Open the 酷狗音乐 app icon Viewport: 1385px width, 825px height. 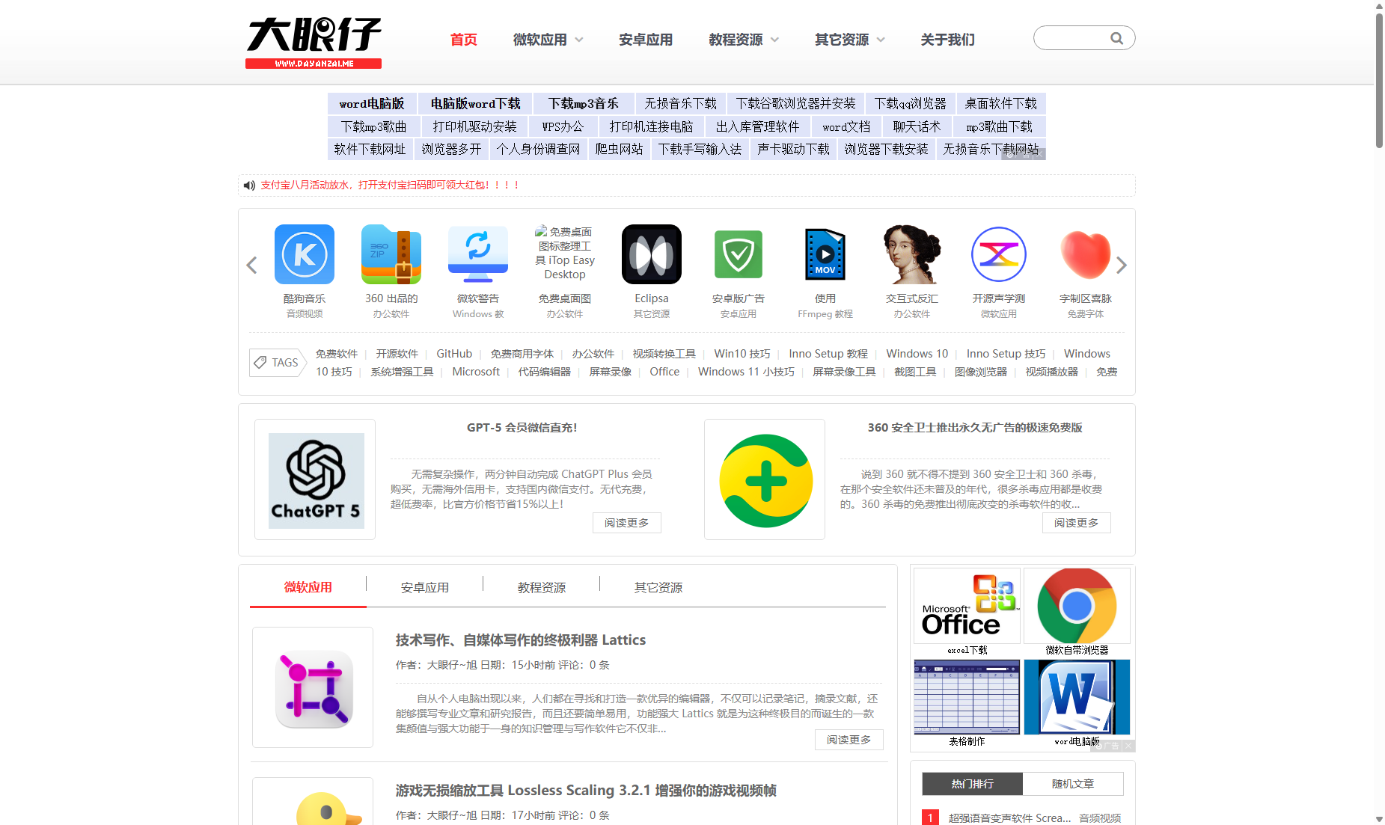pos(305,254)
